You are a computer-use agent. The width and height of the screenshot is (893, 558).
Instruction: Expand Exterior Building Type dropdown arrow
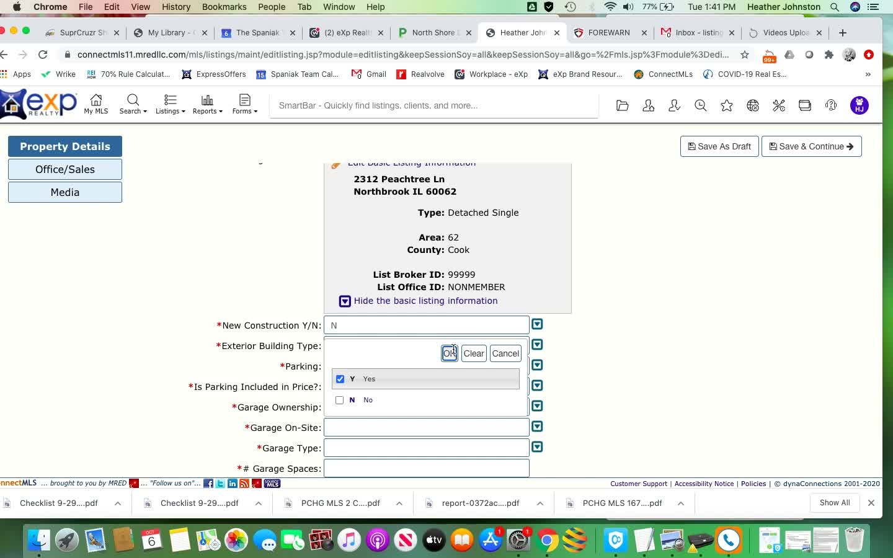537,345
